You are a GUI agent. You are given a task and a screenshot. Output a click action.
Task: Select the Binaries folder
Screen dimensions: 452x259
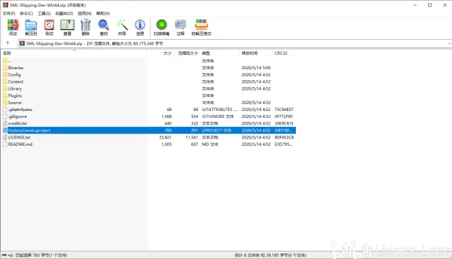point(149,68)
